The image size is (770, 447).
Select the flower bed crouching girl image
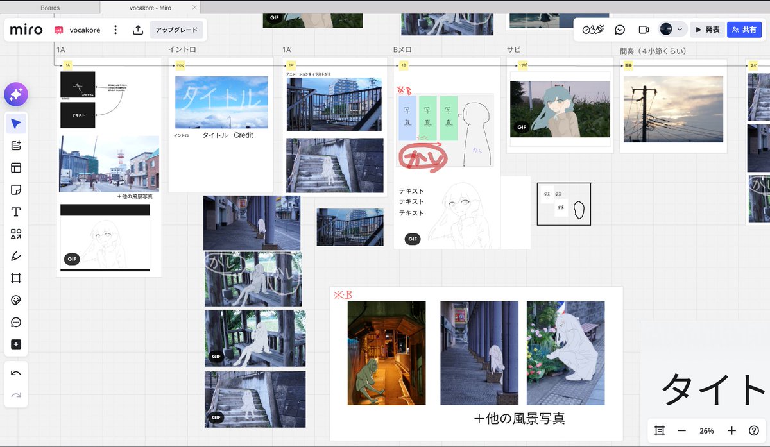click(x=565, y=353)
